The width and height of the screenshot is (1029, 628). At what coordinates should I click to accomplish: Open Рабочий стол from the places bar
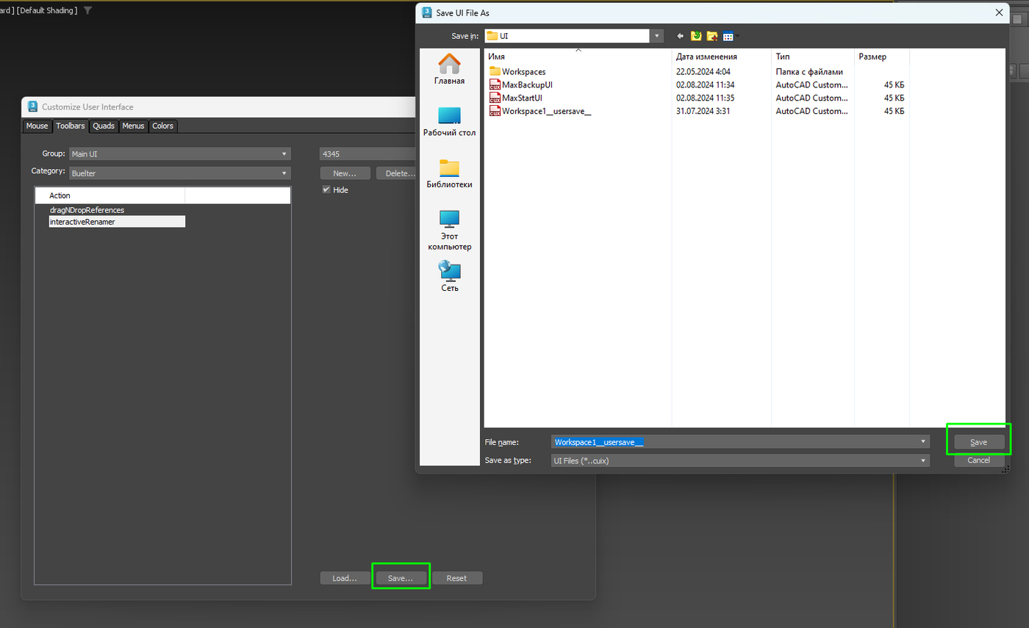click(x=449, y=122)
